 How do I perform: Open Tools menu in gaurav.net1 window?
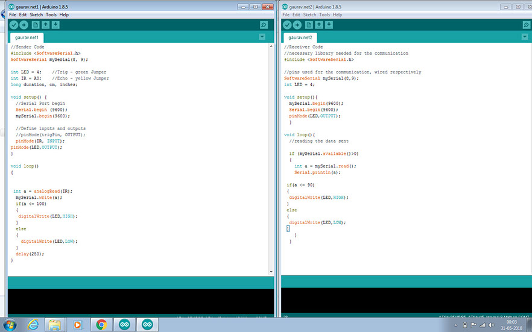click(51, 14)
